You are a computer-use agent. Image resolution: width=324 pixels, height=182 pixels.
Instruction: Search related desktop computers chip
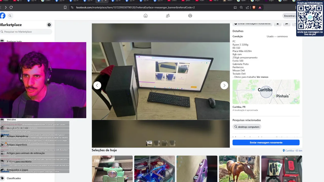click(247, 127)
